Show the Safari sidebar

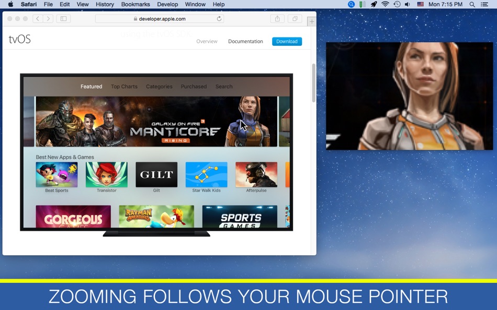pyautogui.click(x=63, y=19)
